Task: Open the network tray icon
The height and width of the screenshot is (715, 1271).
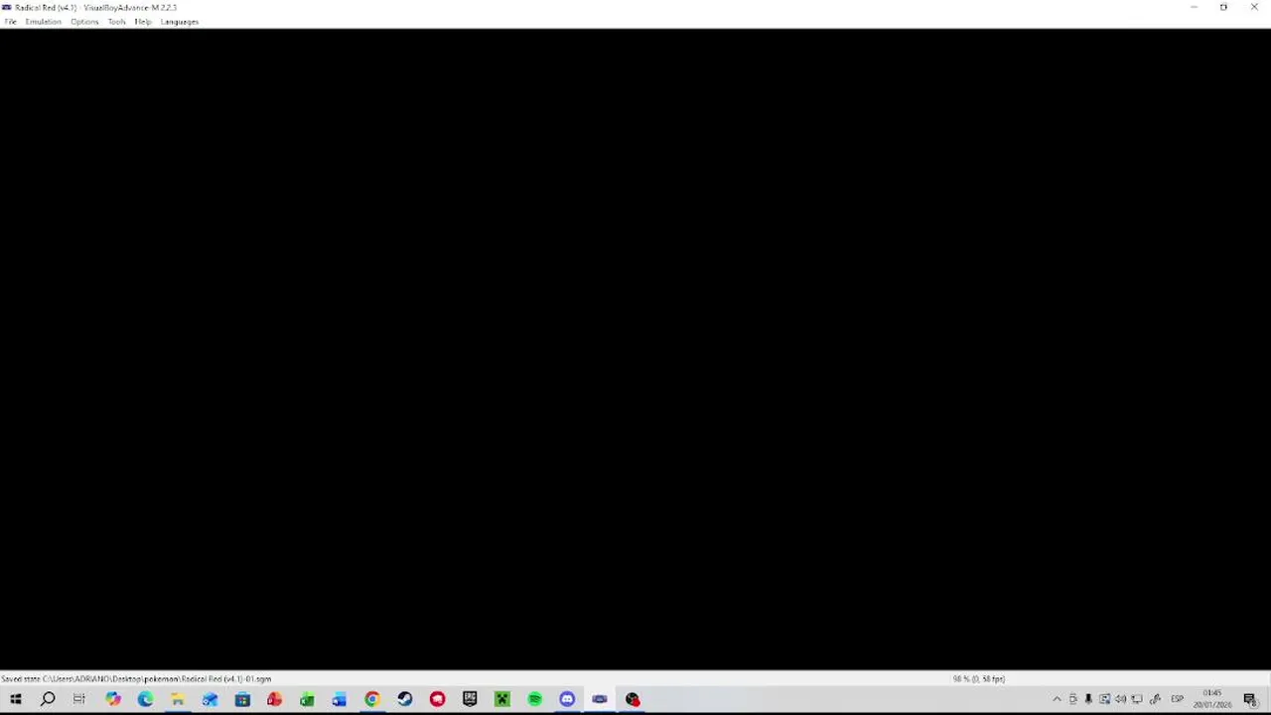Action: 1137,699
